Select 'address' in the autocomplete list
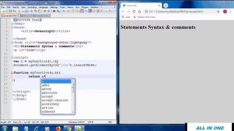 point(49,112)
